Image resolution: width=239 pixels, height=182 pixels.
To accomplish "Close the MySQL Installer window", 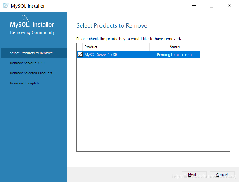I will coord(230,6).
